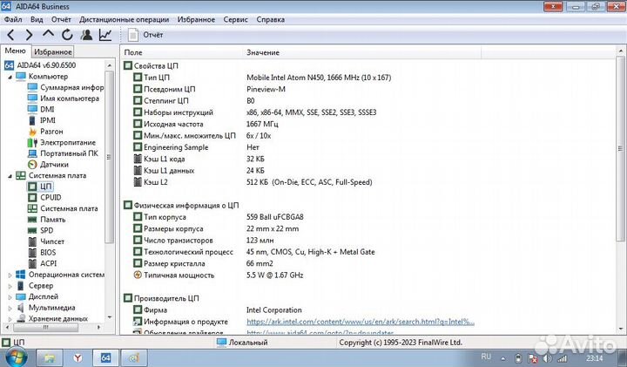This screenshot has height=367, width=627.
Task: Go up one level with the up arrow
Action: [x=48, y=34]
